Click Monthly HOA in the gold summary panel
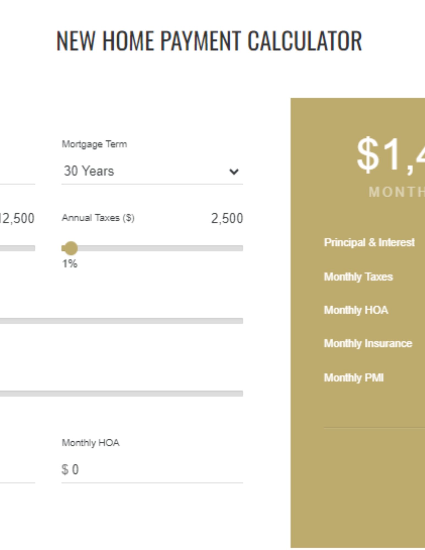Viewport: 425px width, 550px height. coord(356,310)
